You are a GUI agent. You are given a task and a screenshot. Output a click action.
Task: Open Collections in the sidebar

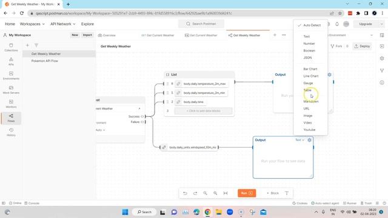tap(11, 47)
